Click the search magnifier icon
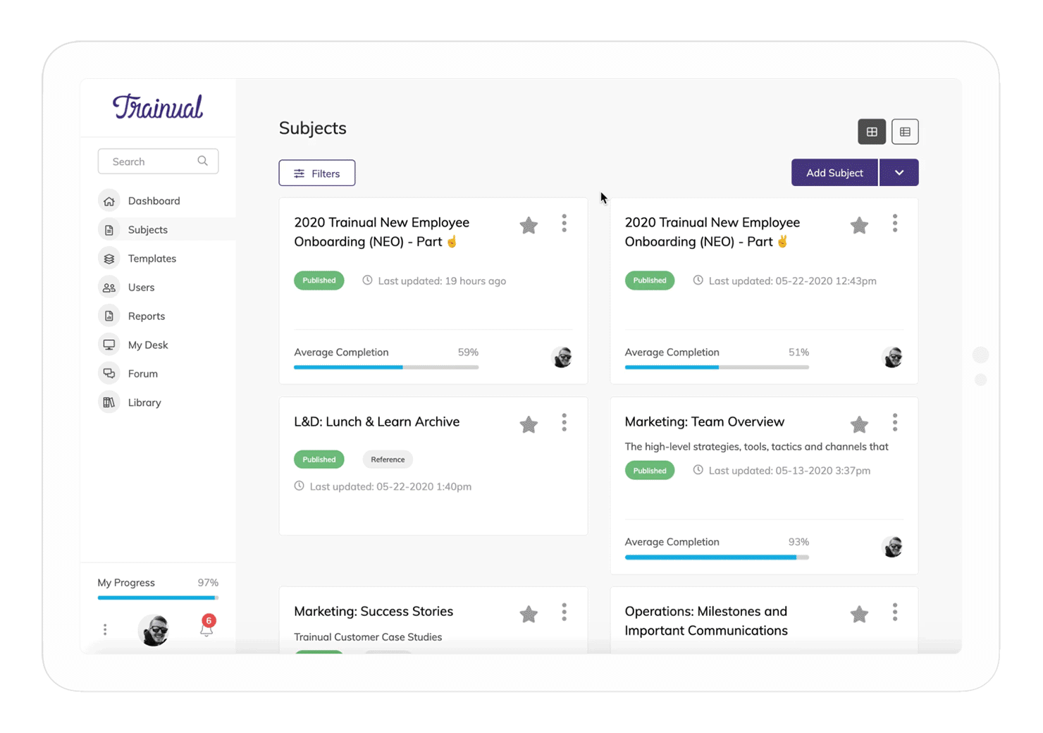1043x733 pixels. [x=203, y=161]
